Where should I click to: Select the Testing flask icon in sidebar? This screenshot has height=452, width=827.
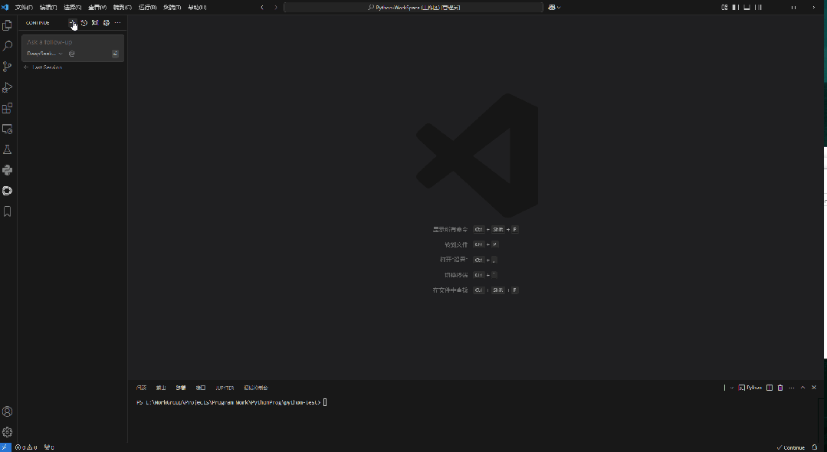click(x=8, y=149)
